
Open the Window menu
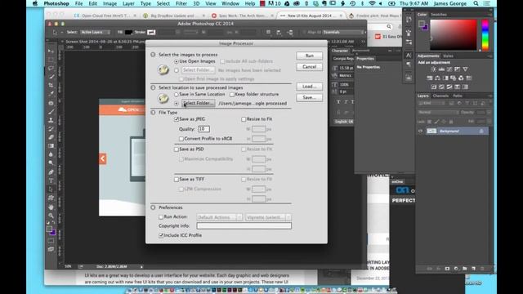point(230,3)
